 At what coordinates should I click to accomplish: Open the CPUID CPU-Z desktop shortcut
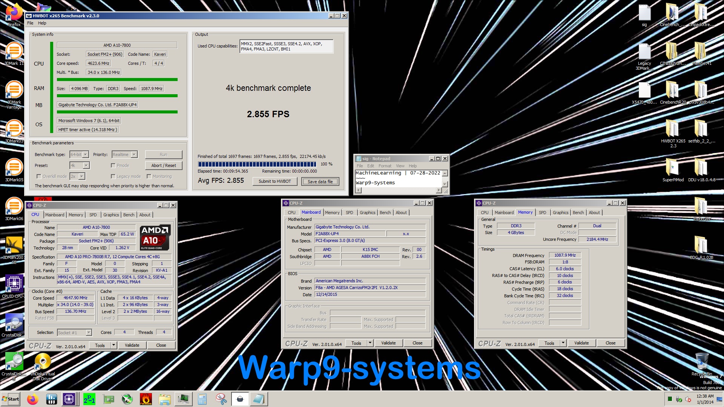tap(14, 286)
